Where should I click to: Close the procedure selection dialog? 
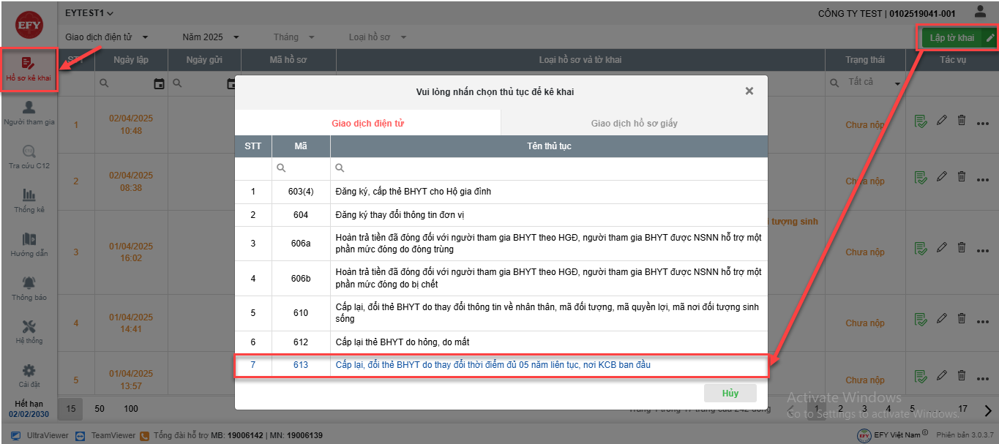point(749,91)
